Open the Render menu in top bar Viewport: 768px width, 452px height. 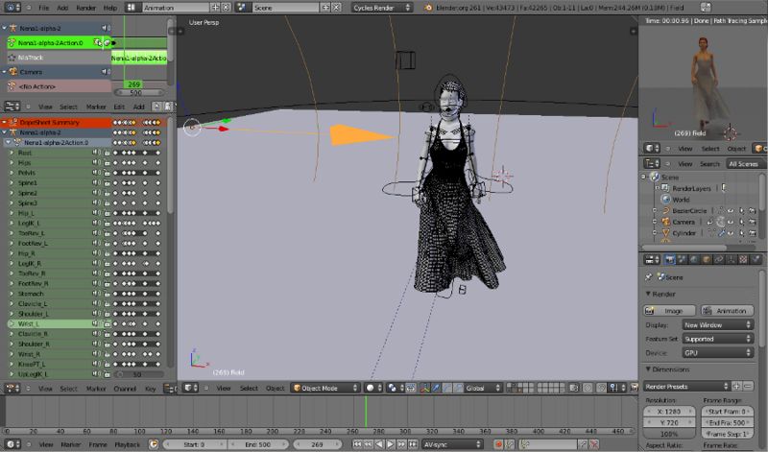coord(85,7)
